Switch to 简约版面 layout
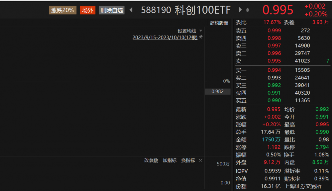332x191 pixels. (x=219, y=23)
